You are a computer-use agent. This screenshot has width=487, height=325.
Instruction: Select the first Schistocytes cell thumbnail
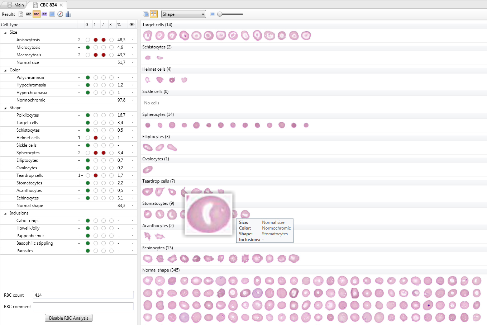pyautogui.click(x=148, y=58)
